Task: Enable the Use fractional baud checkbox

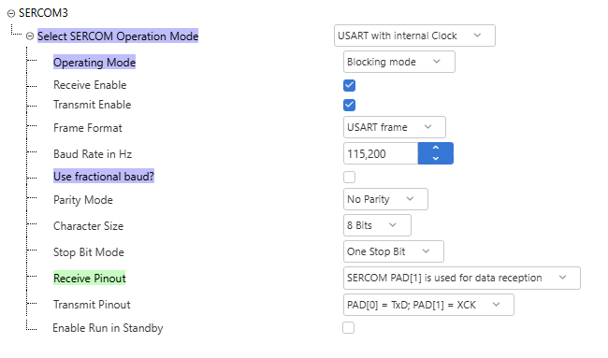Action: [350, 177]
